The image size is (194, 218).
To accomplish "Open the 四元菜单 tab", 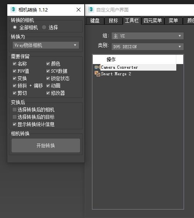I will 152,21.
